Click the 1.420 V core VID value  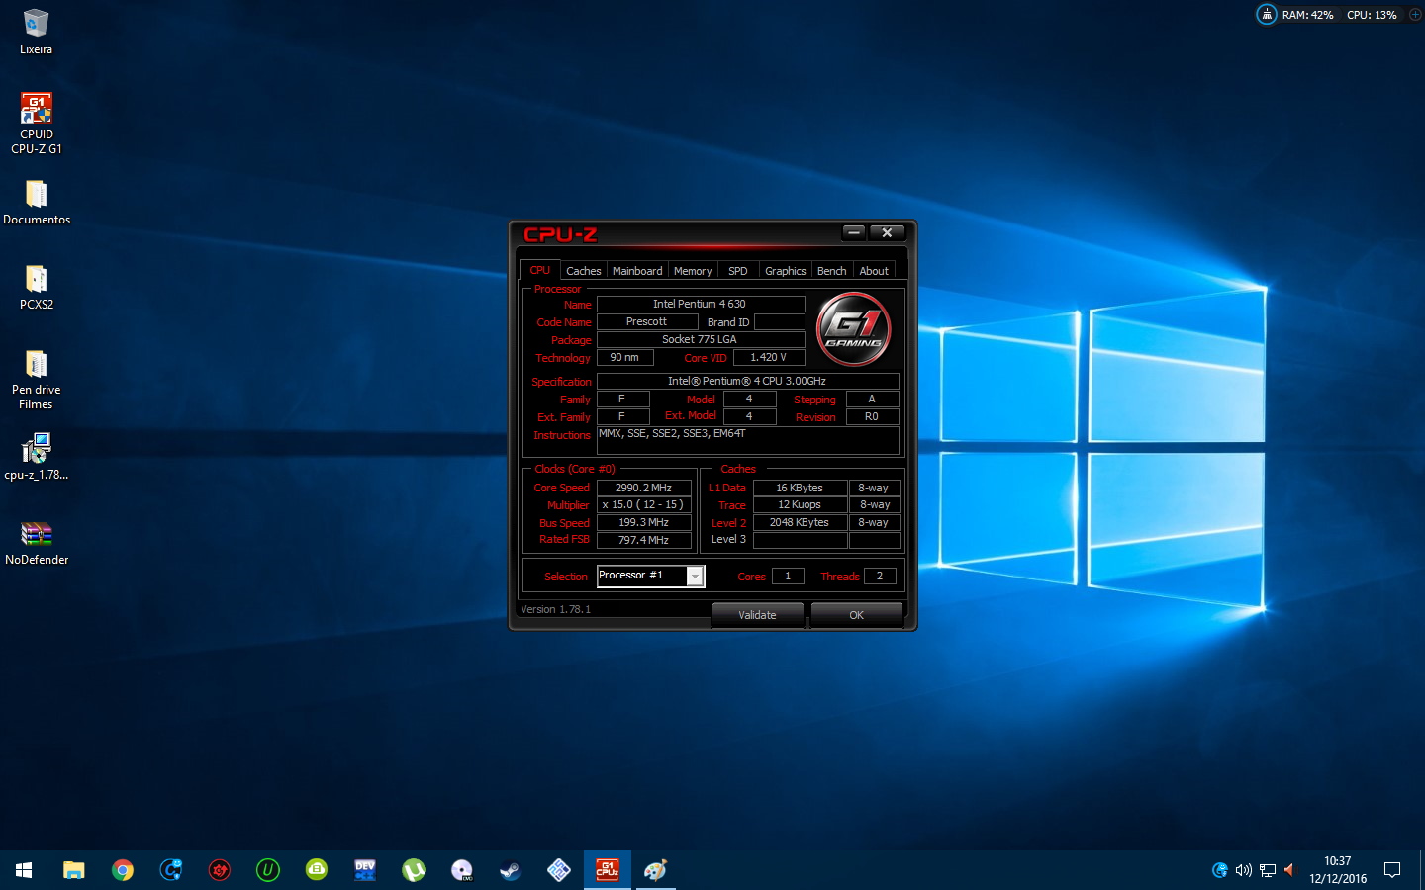(769, 357)
